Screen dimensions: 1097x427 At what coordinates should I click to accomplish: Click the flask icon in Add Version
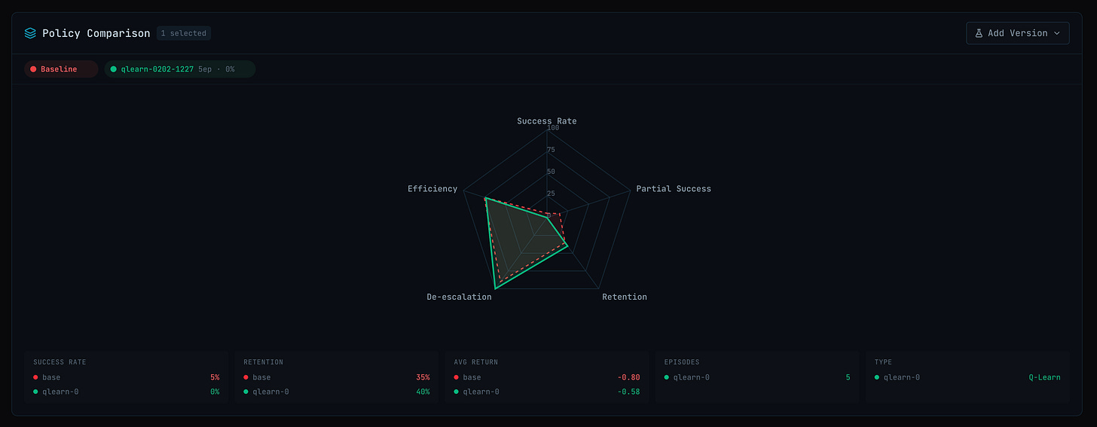click(x=979, y=33)
